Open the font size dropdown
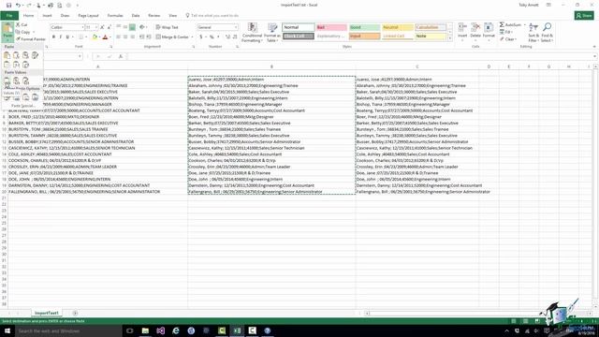Viewport: 599px width, 337px height. tap(95, 27)
